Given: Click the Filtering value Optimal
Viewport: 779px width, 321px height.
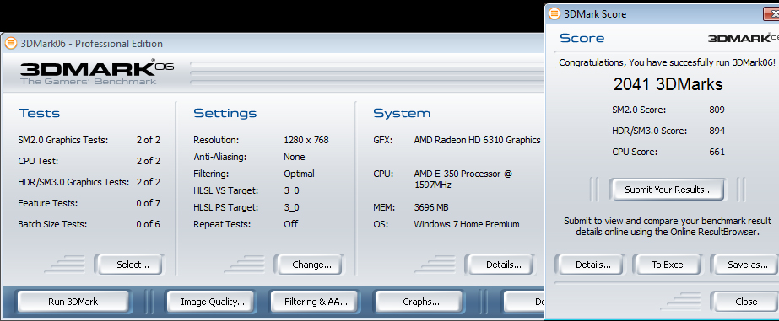Looking at the screenshot, I should tap(299, 174).
